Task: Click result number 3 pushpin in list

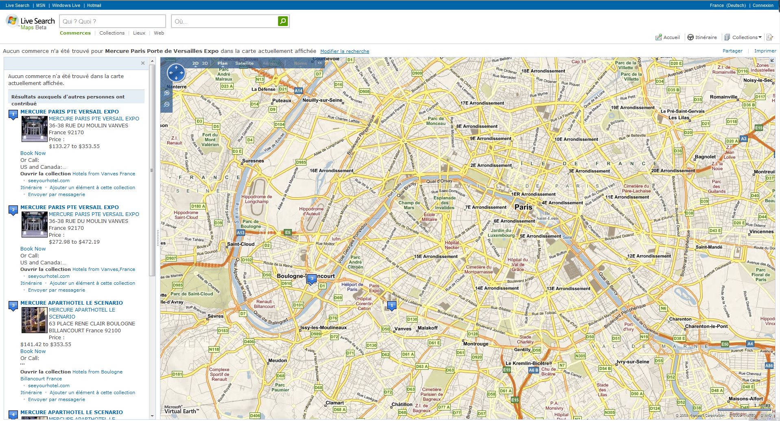Action: click(x=13, y=306)
